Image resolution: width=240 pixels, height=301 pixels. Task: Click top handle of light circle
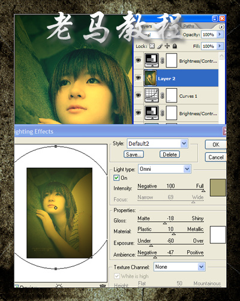pos(56,146)
